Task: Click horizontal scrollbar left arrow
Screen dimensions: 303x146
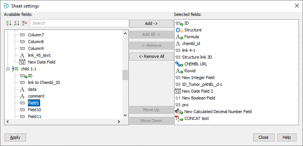Action: [8, 122]
